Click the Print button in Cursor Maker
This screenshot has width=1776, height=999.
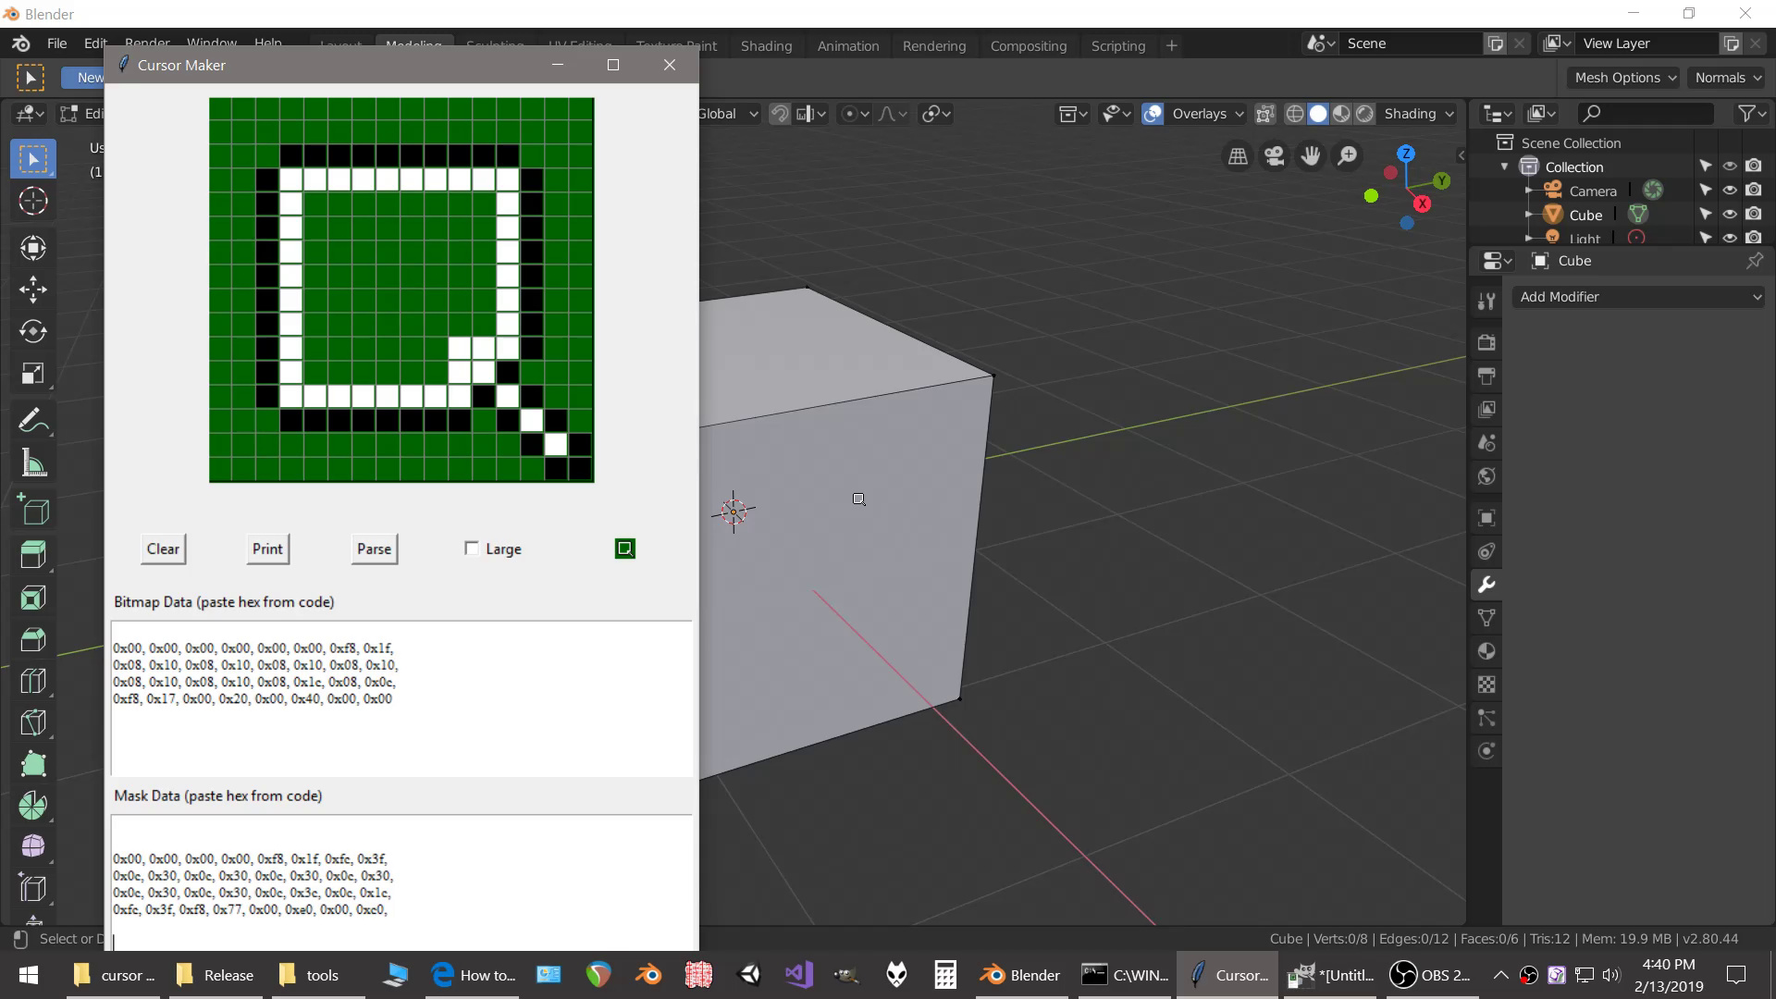coord(267,548)
